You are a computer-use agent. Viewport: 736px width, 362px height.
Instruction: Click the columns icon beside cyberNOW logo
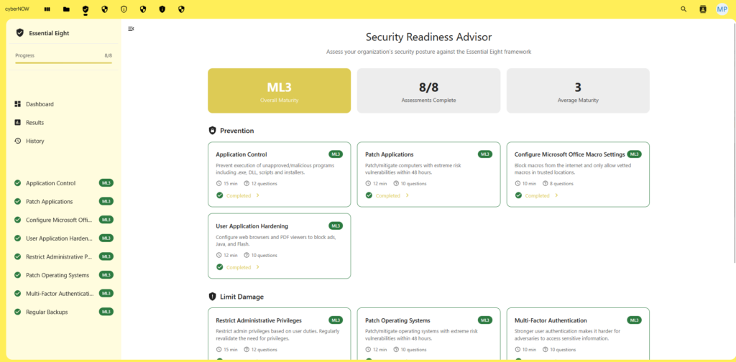[x=47, y=9]
